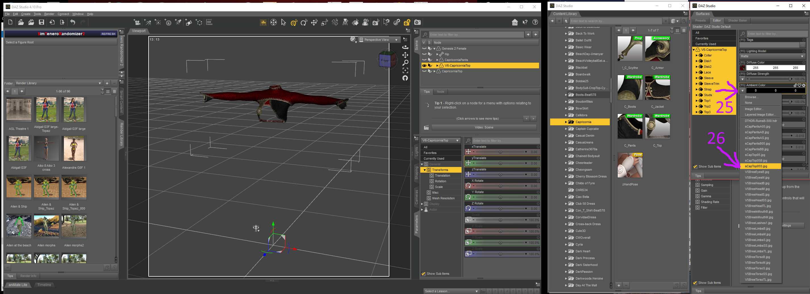Screen dimensions: 810x294
Task: Click the Save scene toolbar icon
Action: tap(41, 22)
